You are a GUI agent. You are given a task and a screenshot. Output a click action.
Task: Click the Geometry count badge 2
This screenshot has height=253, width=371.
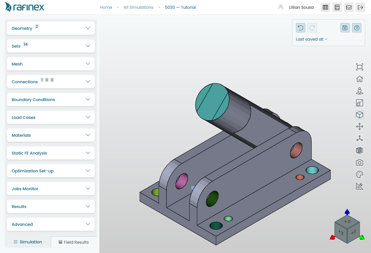[x=37, y=27]
